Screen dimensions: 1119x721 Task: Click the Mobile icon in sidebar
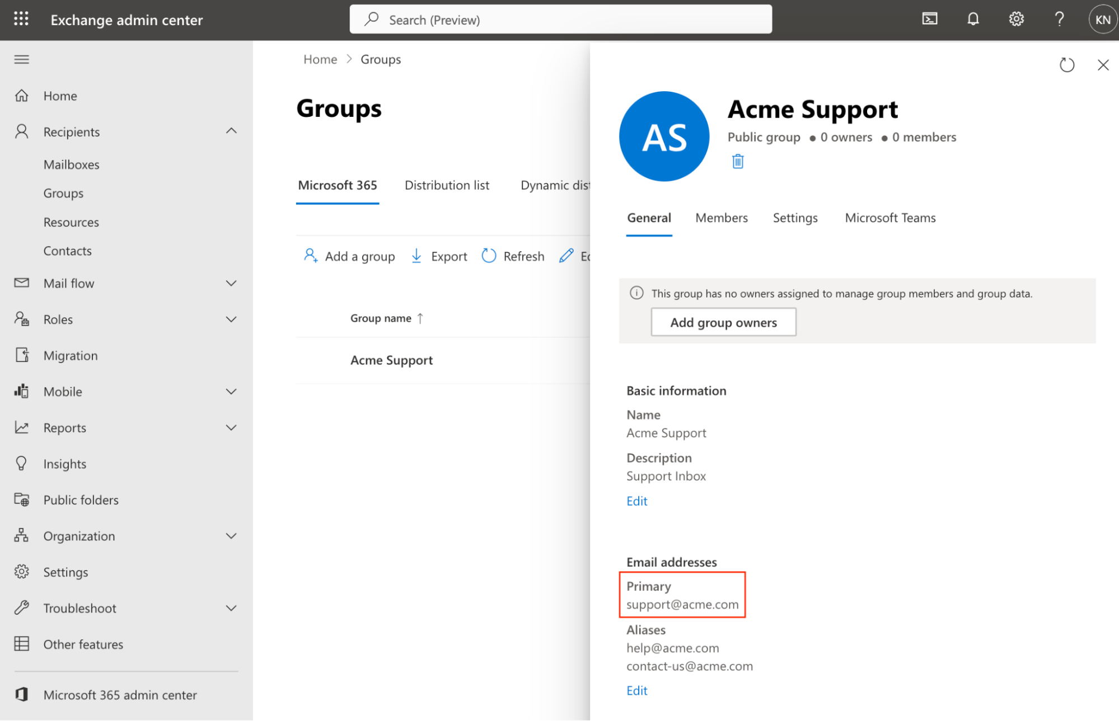[22, 391]
